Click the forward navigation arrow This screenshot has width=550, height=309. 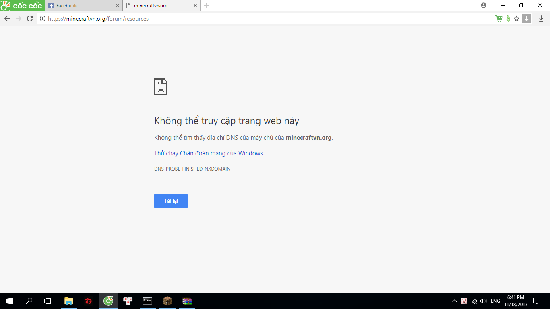click(x=19, y=19)
